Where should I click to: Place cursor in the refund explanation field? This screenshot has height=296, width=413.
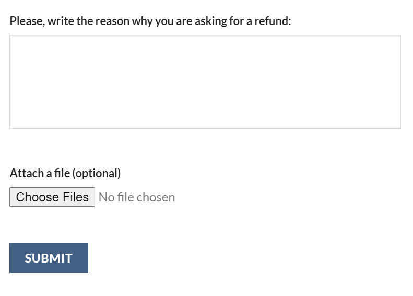click(x=205, y=82)
